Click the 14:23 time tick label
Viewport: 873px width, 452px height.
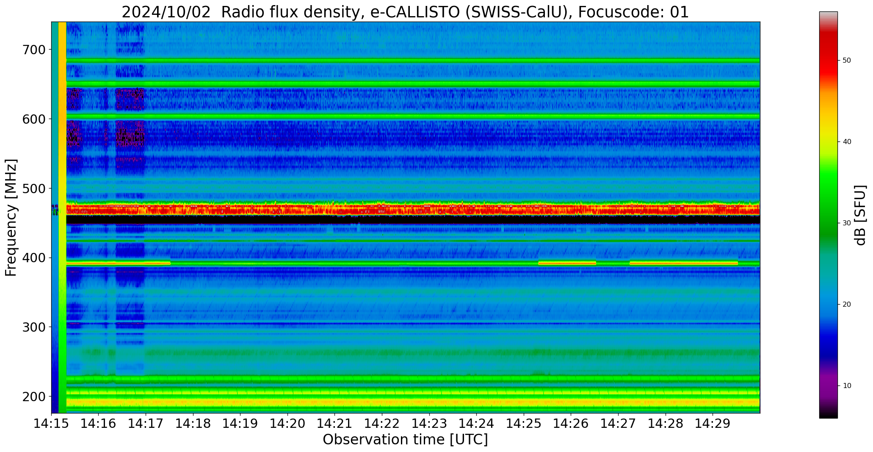click(429, 424)
